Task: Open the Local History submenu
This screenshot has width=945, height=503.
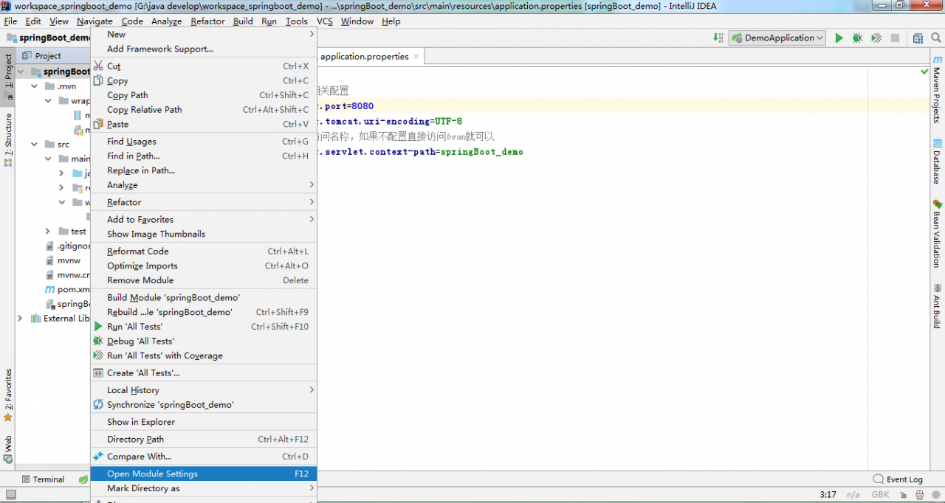Action: (204, 390)
